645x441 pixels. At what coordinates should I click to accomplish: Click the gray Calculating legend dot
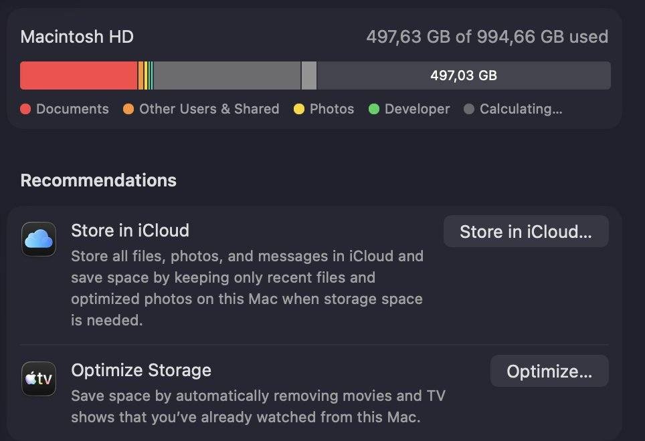[x=469, y=109]
